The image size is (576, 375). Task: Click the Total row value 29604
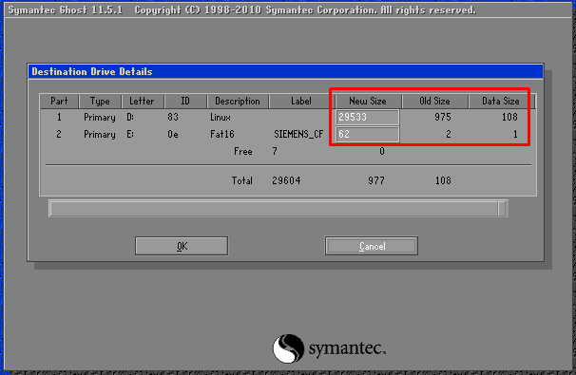(x=286, y=180)
